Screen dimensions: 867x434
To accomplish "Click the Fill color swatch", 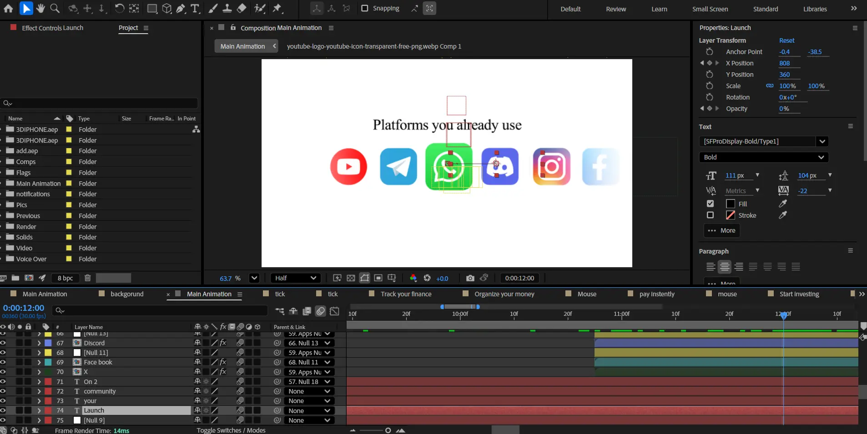I will pyautogui.click(x=731, y=204).
